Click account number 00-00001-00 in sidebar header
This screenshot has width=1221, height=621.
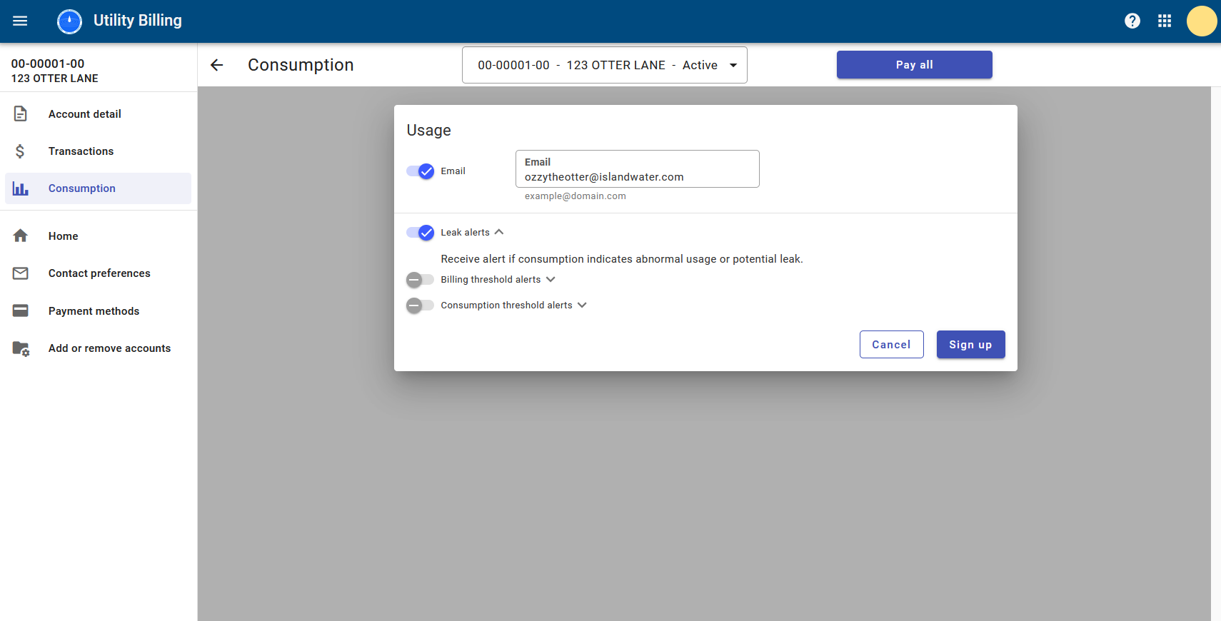tap(48, 64)
